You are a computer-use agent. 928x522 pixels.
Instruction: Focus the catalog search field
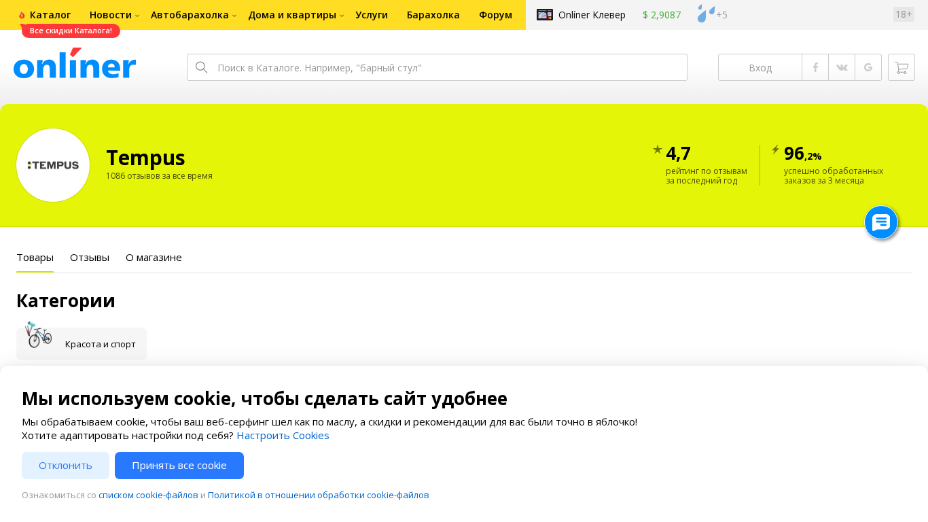point(437,67)
